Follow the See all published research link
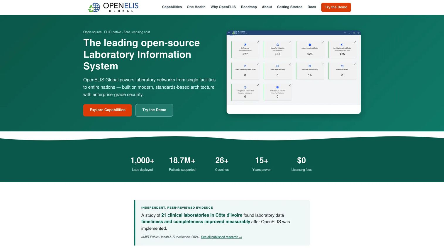444x249 pixels. [x=221, y=237]
